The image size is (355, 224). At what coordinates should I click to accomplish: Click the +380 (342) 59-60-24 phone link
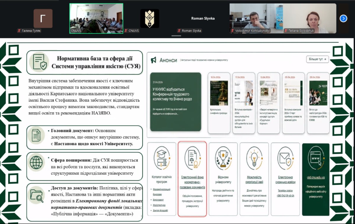tap(285, 196)
